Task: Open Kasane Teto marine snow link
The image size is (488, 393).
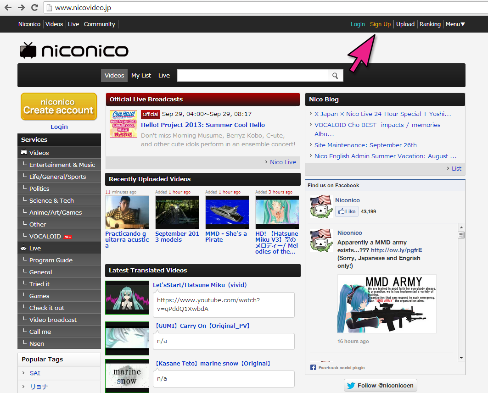Action: pos(213,364)
